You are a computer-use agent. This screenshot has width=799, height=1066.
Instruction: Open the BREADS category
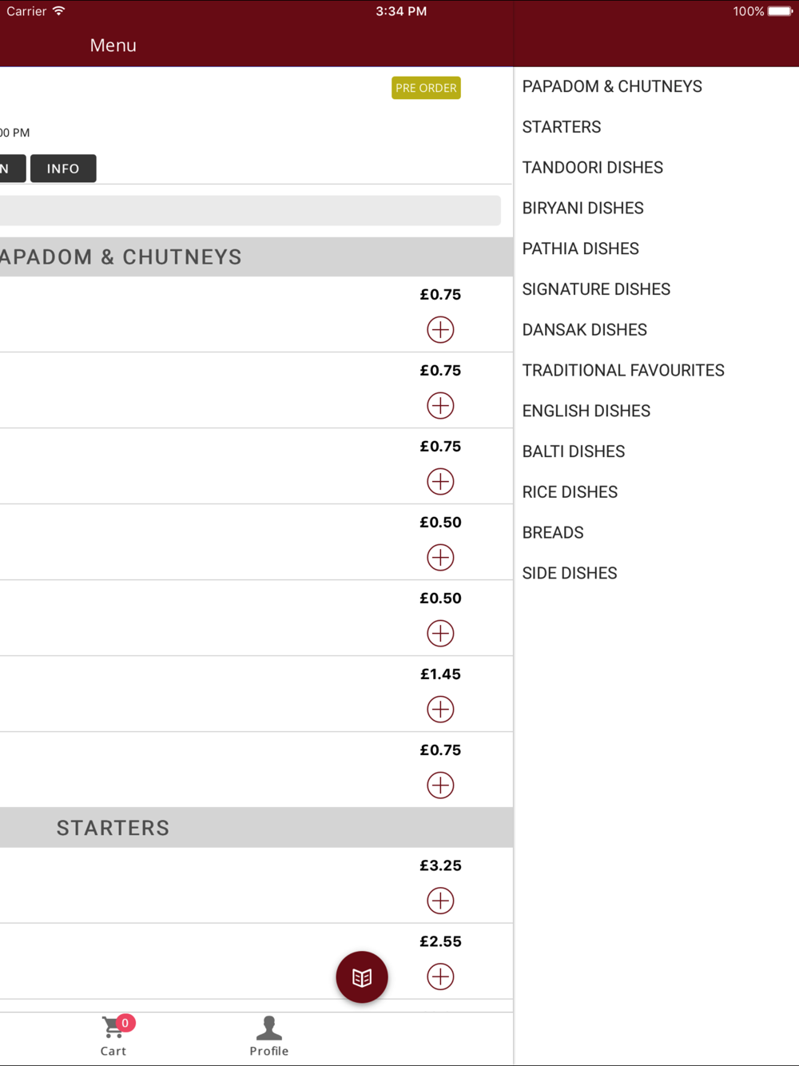[553, 532]
